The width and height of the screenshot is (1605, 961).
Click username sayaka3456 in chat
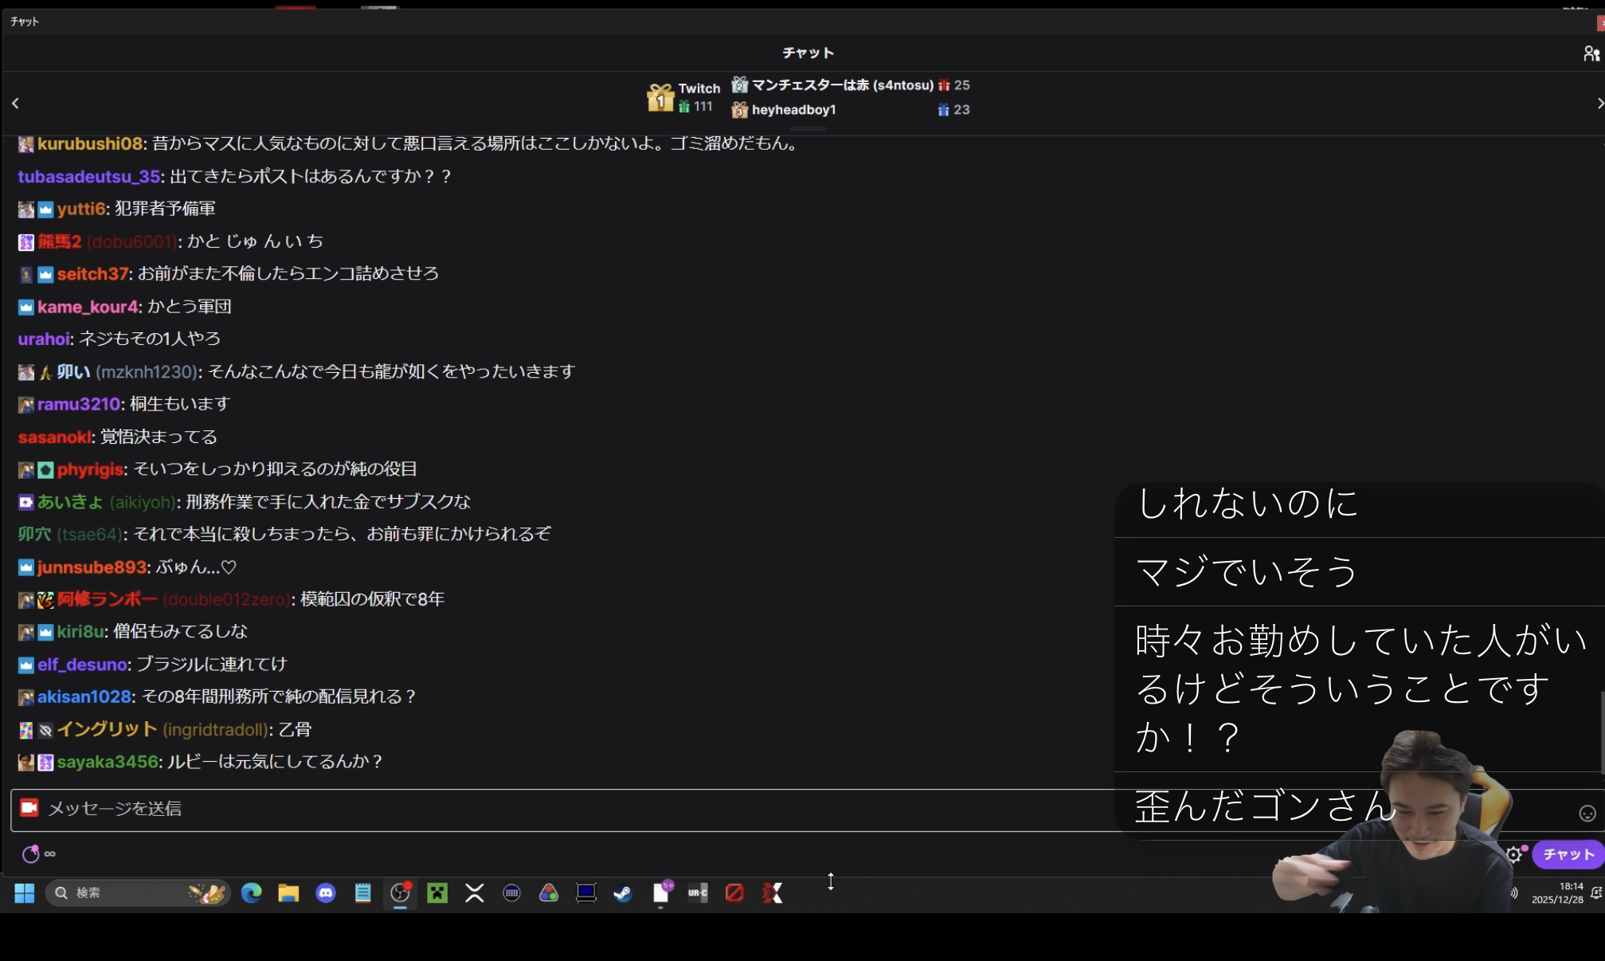coord(108,763)
